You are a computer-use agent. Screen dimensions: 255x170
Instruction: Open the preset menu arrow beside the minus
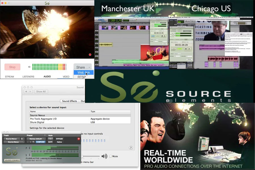pyautogui.click(x=31, y=142)
